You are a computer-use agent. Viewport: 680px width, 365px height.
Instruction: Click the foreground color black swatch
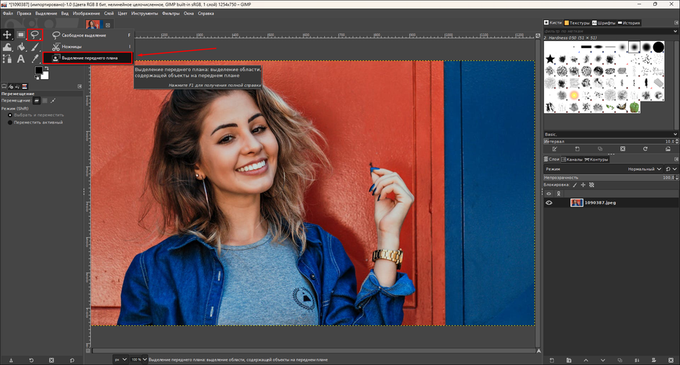click(38, 70)
